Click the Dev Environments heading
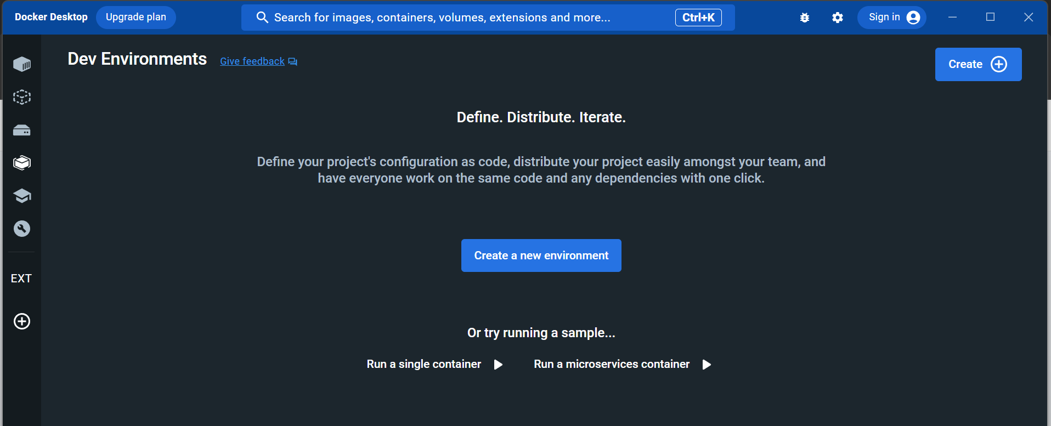 tap(137, 59)
